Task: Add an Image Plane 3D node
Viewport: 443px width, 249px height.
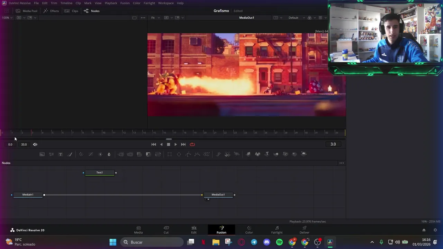Action: tap(248, 154)
